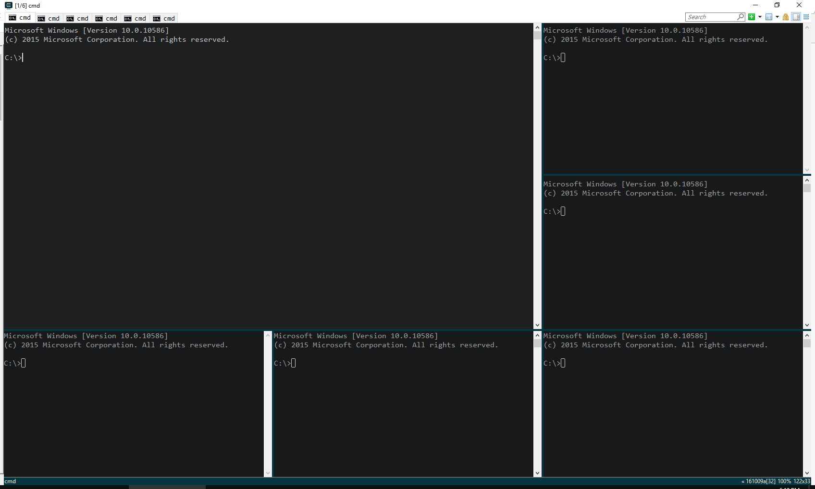
Task: Click the scroll-down arrow of the top-right console pane
Action: (807, 170)
